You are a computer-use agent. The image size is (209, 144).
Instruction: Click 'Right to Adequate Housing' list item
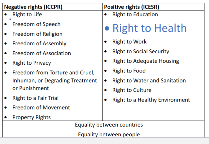146,61
